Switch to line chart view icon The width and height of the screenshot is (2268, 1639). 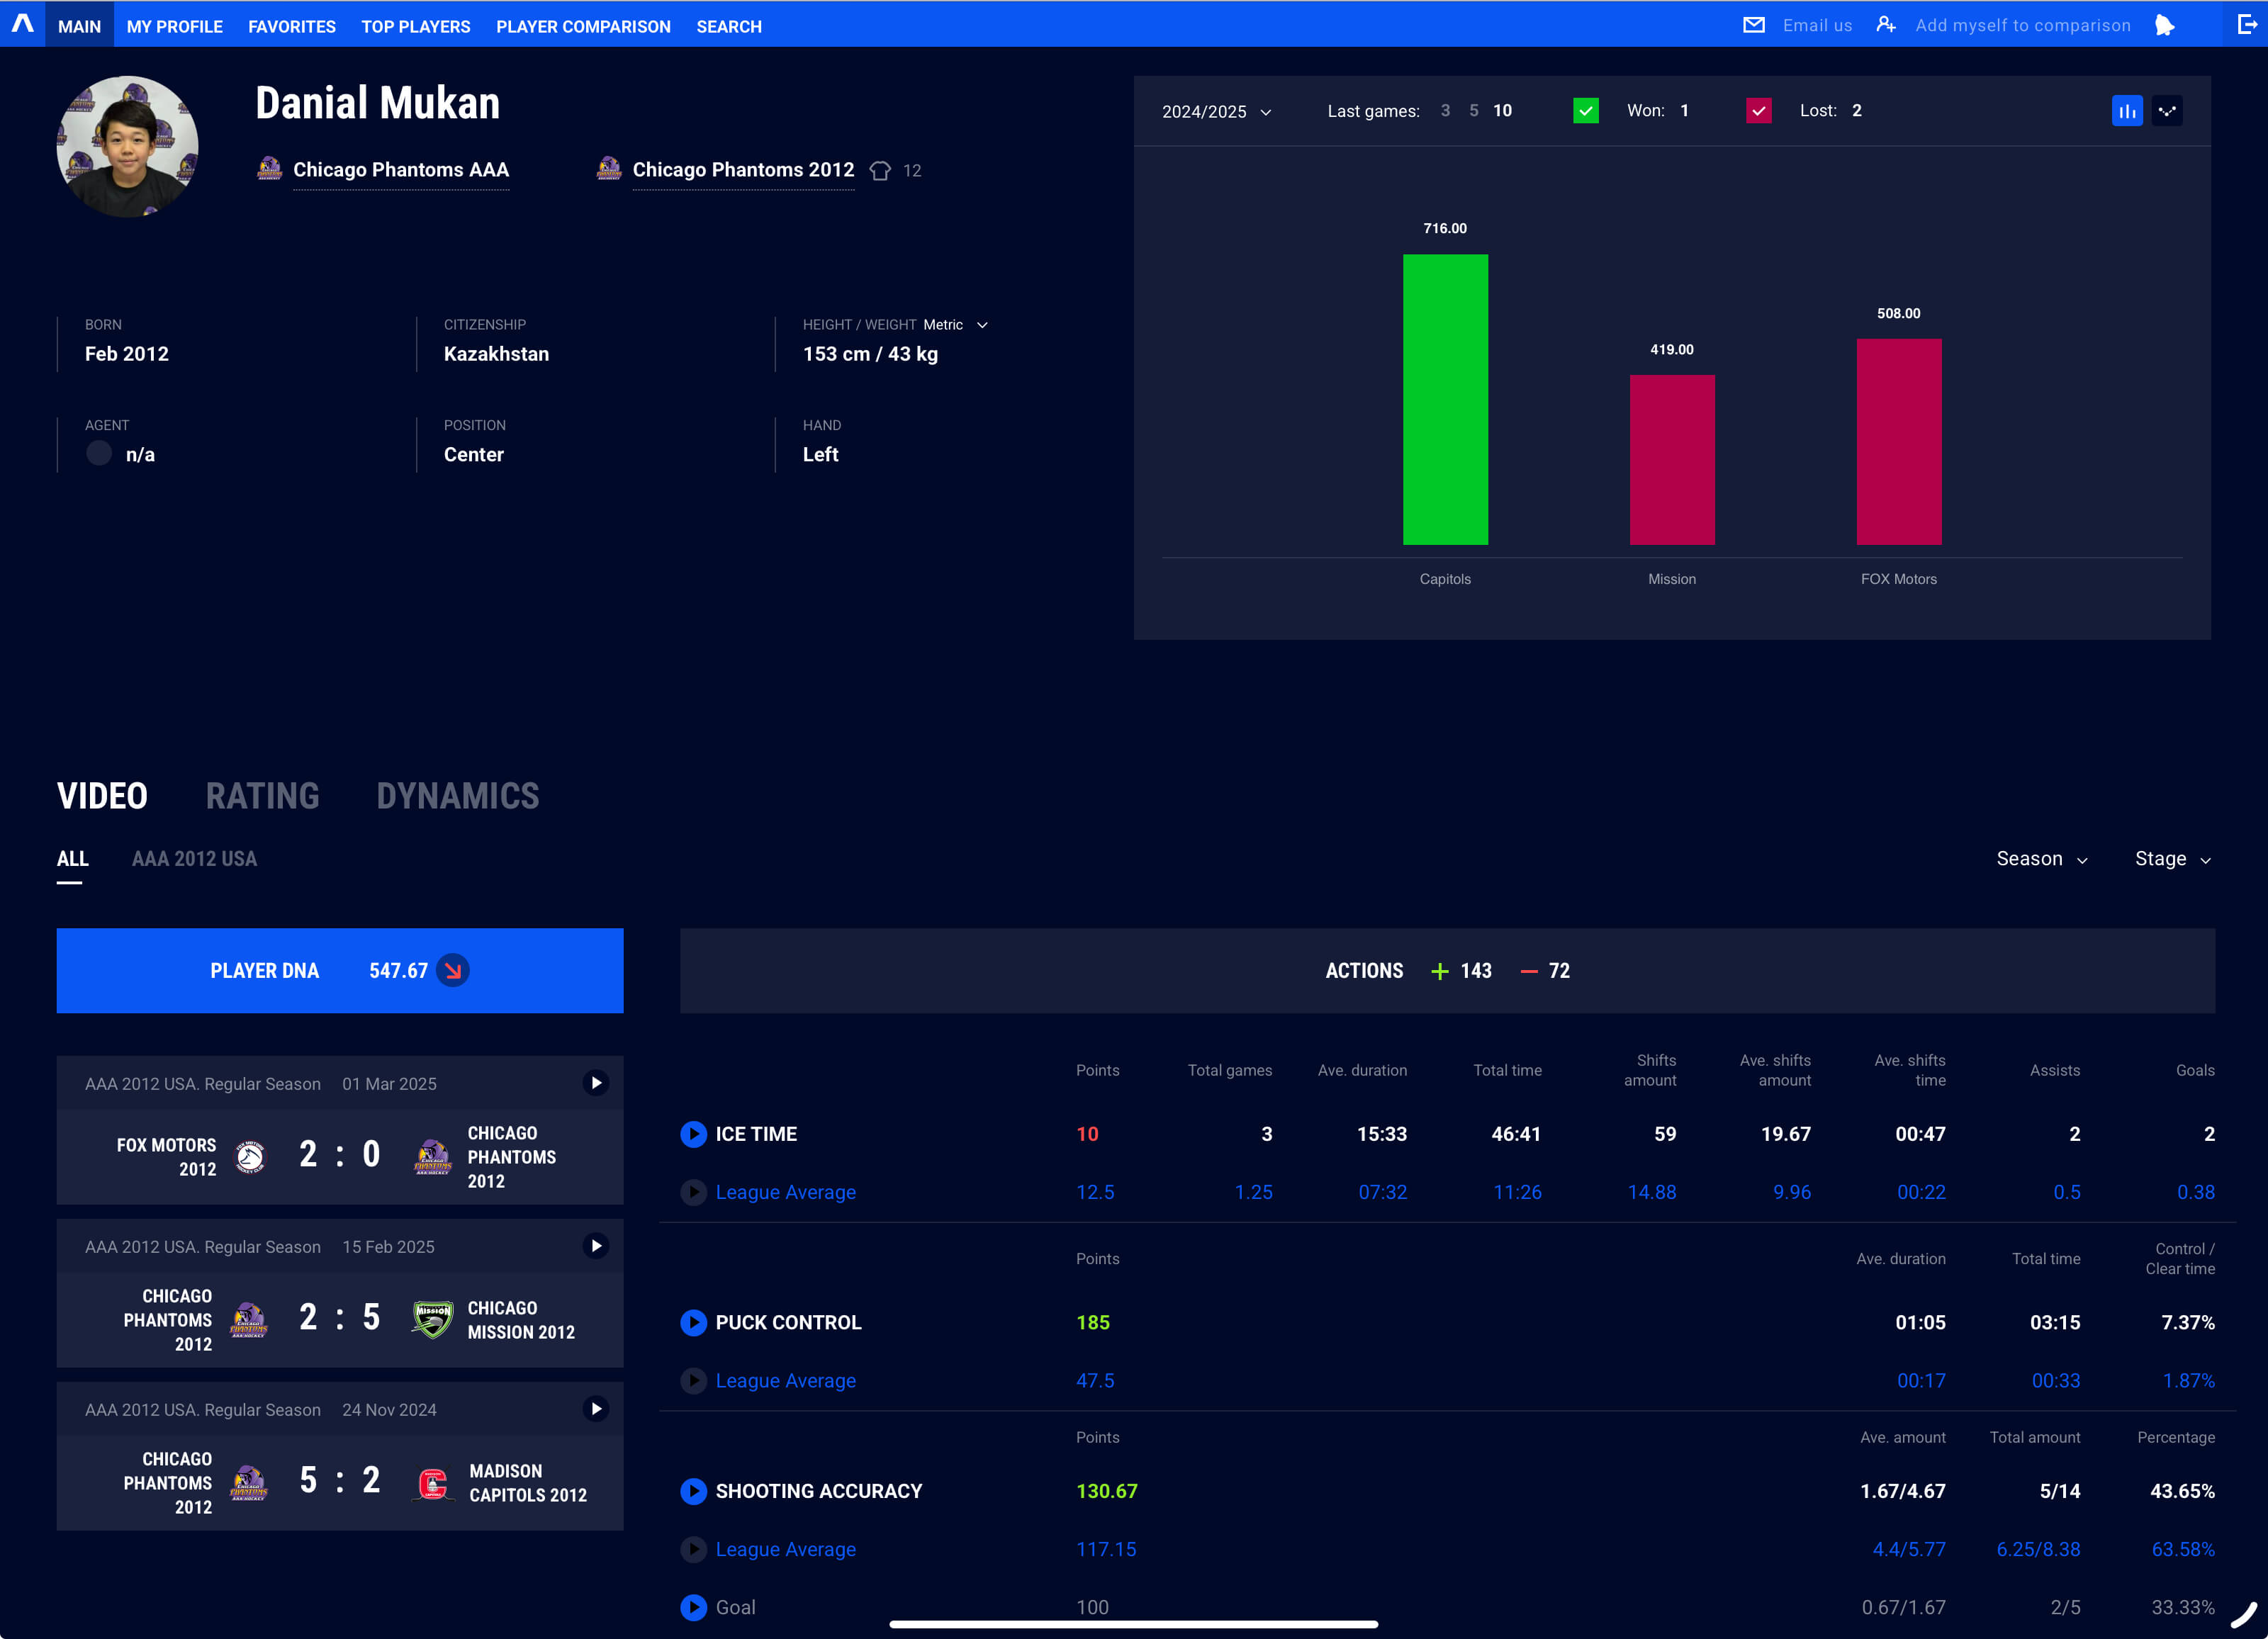point(2167,111)
